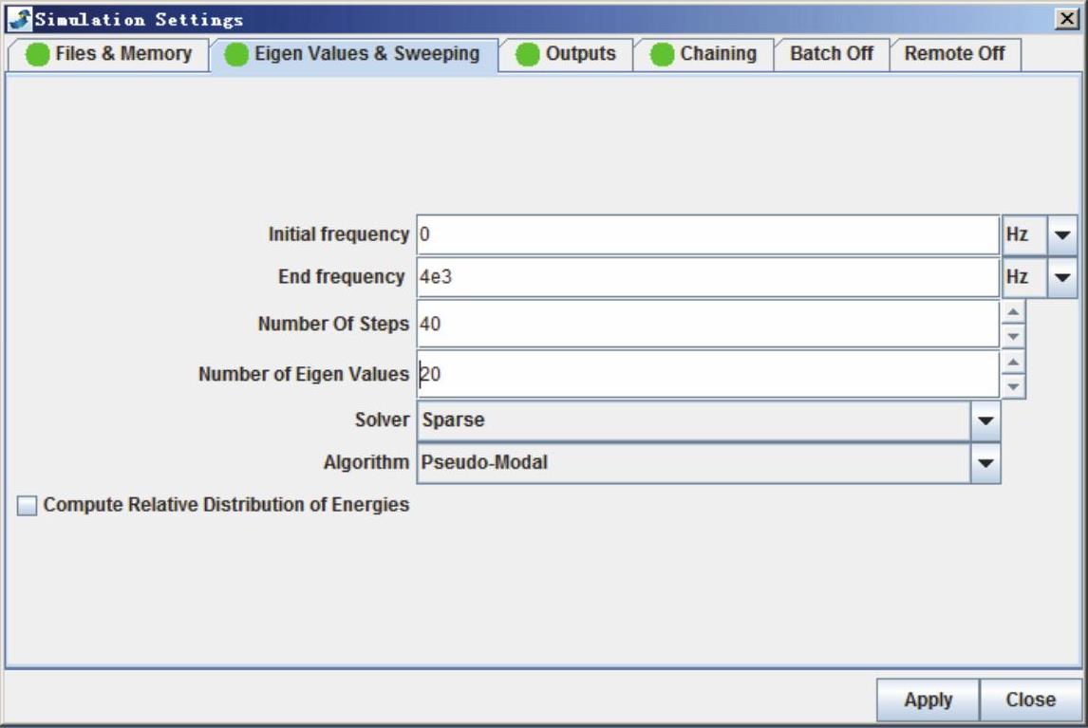Increment Number of Eigen Values spinner
This screenshot has height=728, width=1088.
point(1013,363)
